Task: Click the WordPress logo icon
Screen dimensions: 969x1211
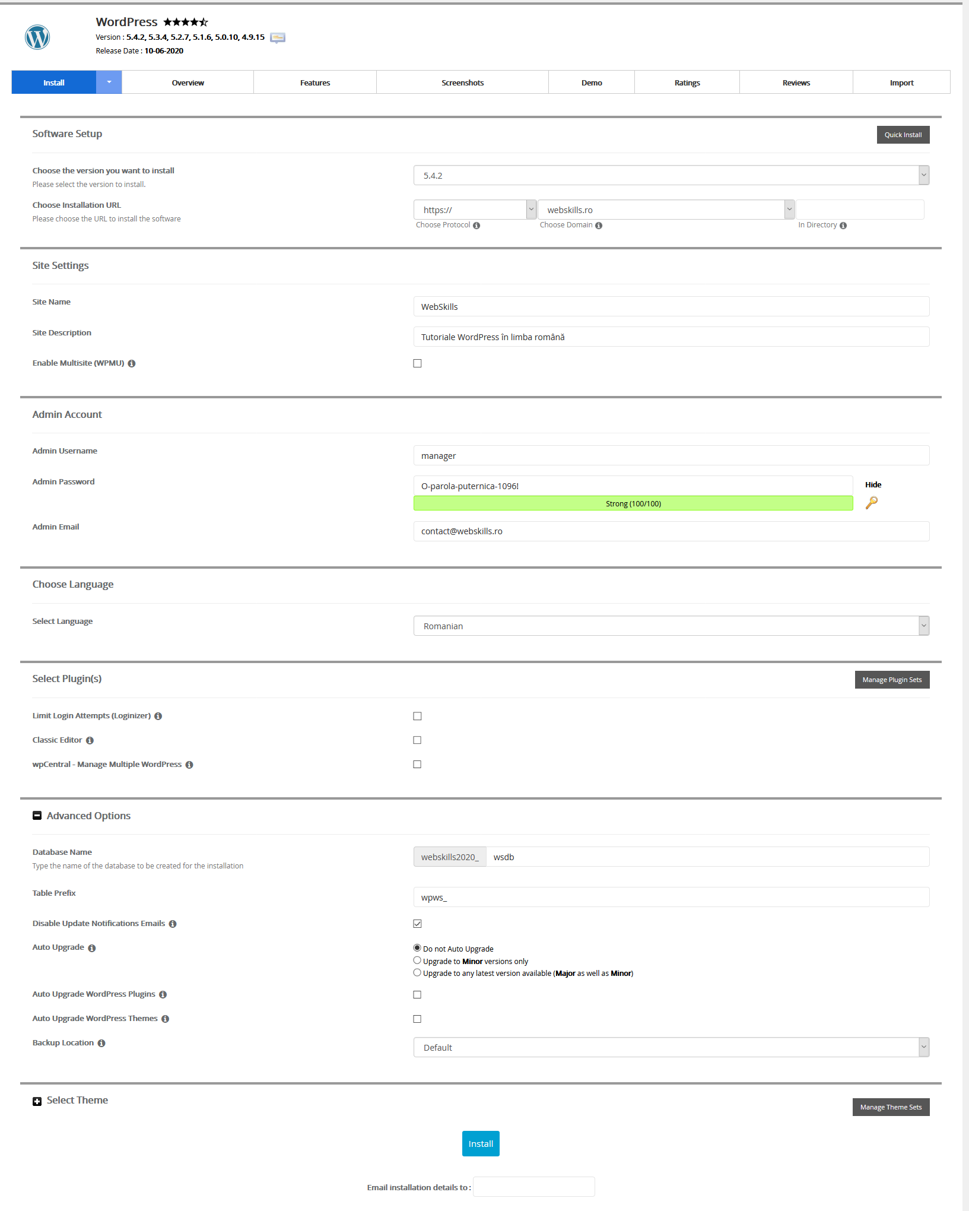Action: pos(37,37)
